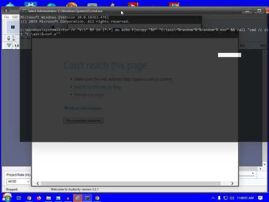The width and height of the screenshot is (269, 202).
Task: Switch to Internet Explorer on the taskbar
Action: [x=78, y=198]
